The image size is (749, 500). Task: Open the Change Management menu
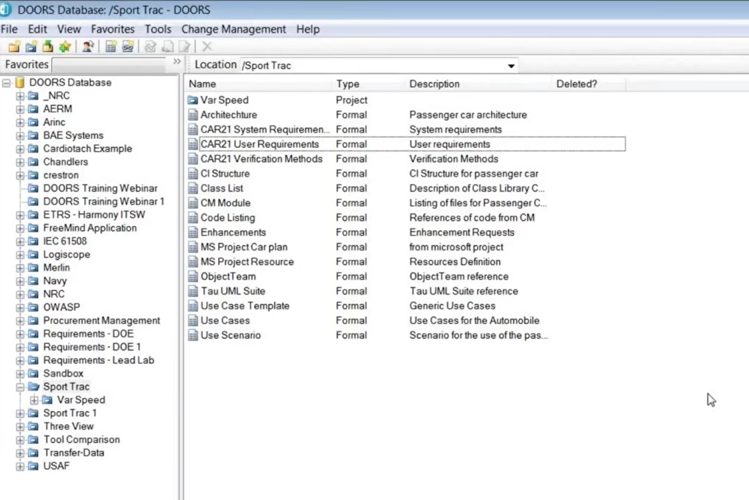(x=233, y=29)
